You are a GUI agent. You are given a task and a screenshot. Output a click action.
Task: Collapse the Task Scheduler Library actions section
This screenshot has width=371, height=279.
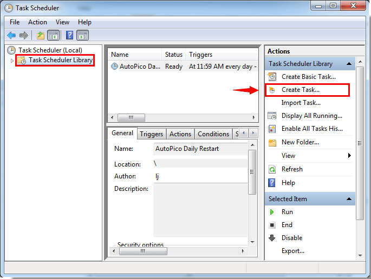(x=349, y=64)
